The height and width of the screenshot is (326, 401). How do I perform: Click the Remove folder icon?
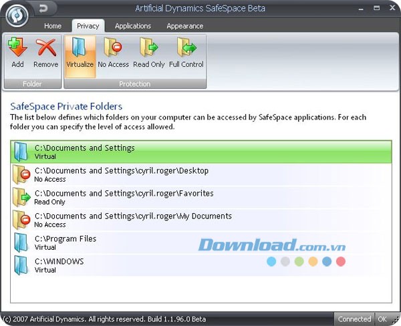click(x=45, y=49)
